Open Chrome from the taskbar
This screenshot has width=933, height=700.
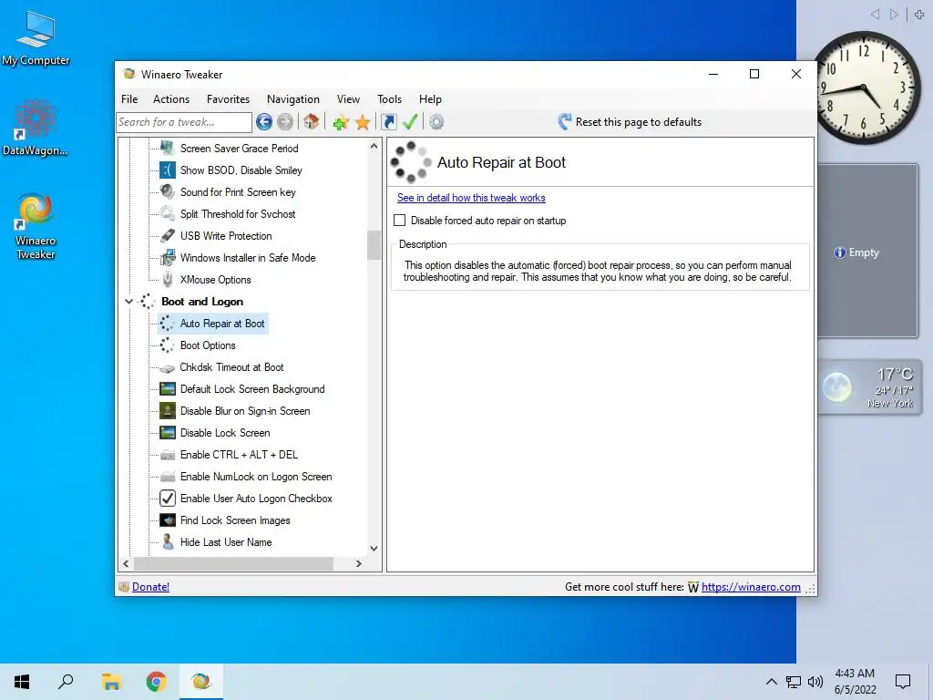tap(156, 682)
